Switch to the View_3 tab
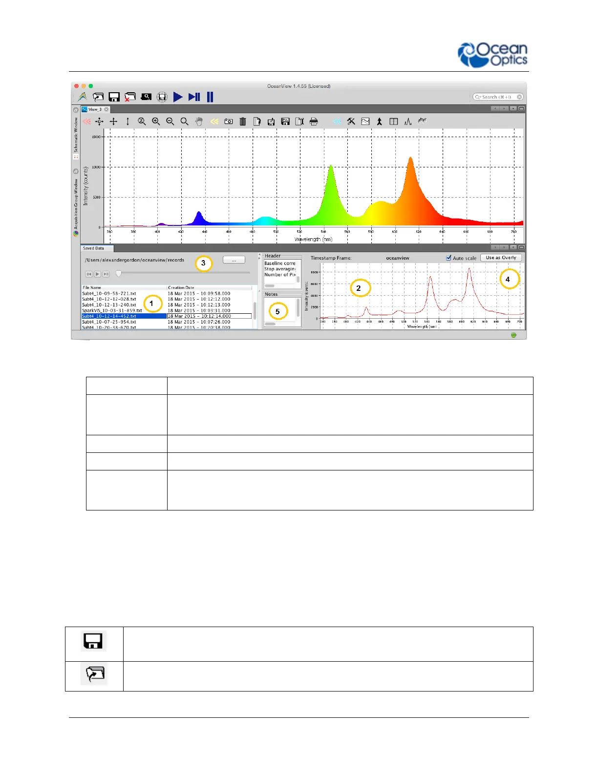The width and height of the screenshot is (598, 773). click(x=95, y=109)
